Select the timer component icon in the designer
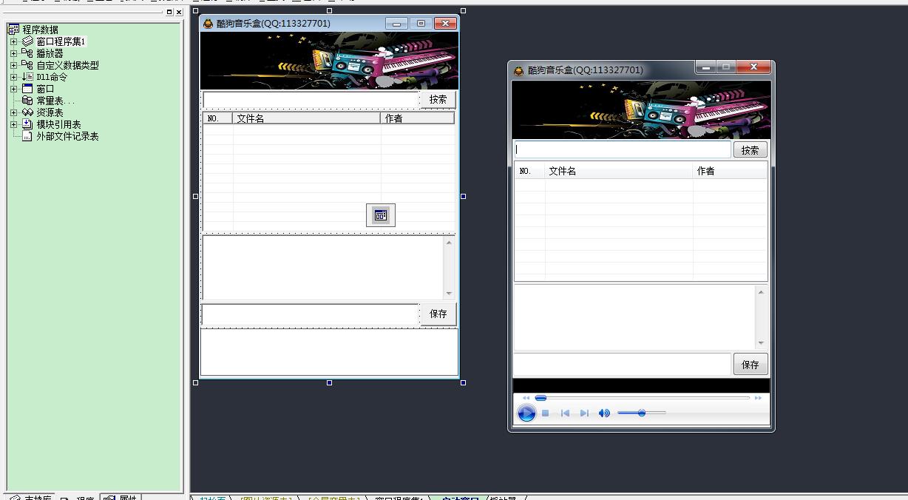908x500 pixels. (x=381, y=215)
